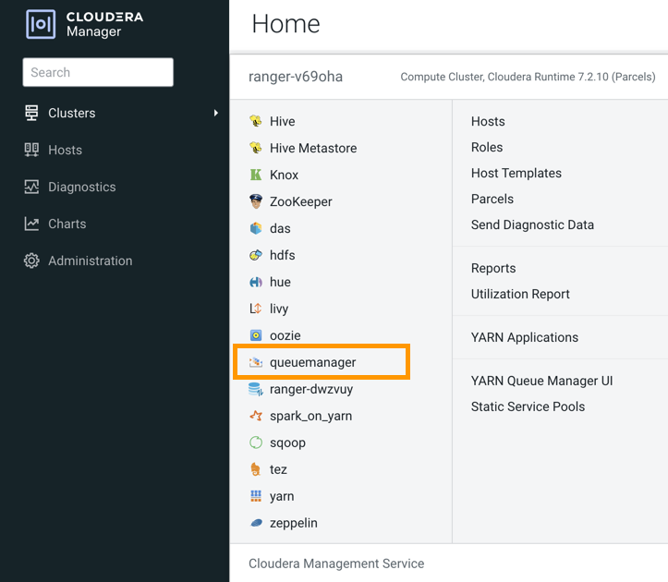Select Send Diagnostic Data
This screenshot has height=582, width=668.
click(x=532, y=224)
